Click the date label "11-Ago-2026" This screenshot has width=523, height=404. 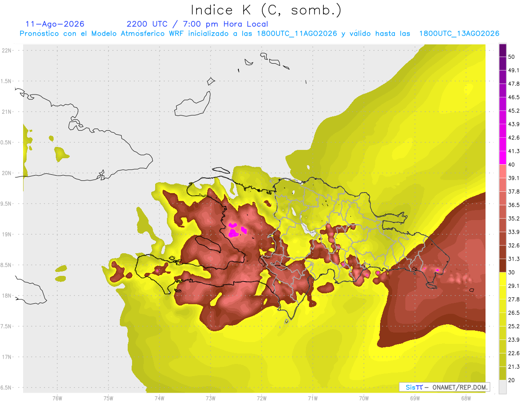[55, 24]
